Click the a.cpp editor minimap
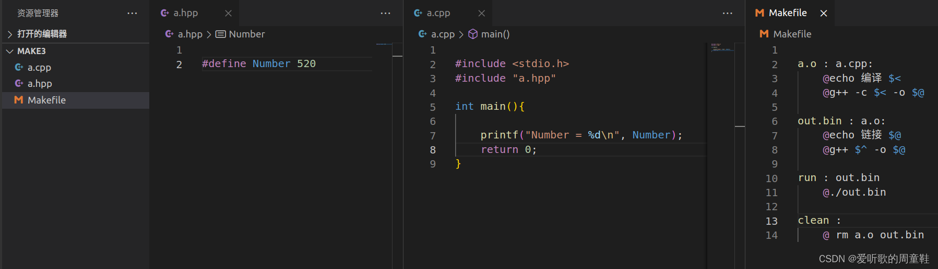The width and height of the screenshot is (938, 269). [x=722, y=155]
